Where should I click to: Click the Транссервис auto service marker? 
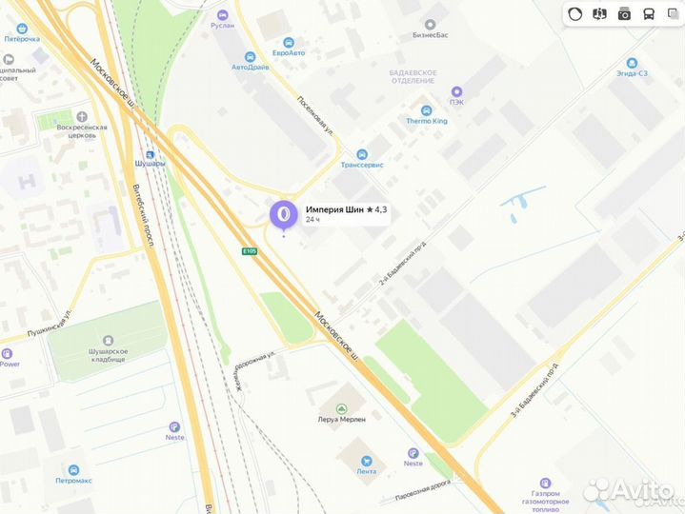pos(362,154)
